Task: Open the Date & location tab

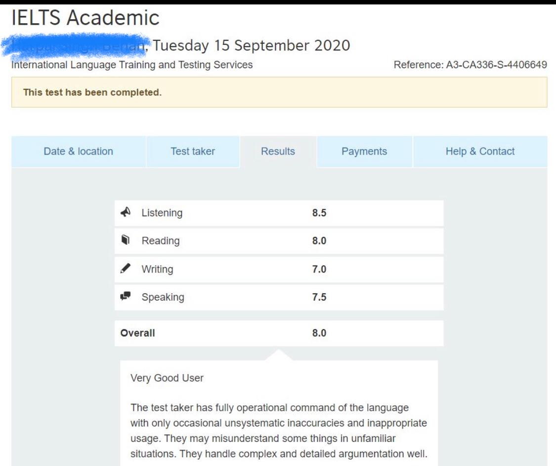Action: (79, 152)
